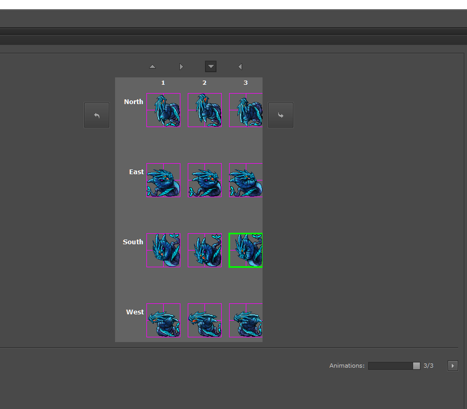Click the arrow button beside the 3/3 counter
Screen dimensions: 467x409
point(453,366)
